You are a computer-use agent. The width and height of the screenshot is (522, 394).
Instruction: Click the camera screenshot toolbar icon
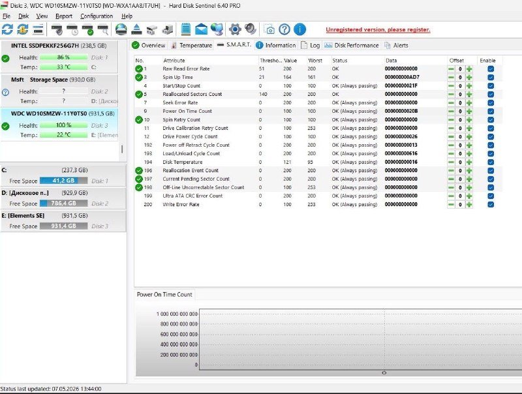pyautogui.click(x=269, y=29)
